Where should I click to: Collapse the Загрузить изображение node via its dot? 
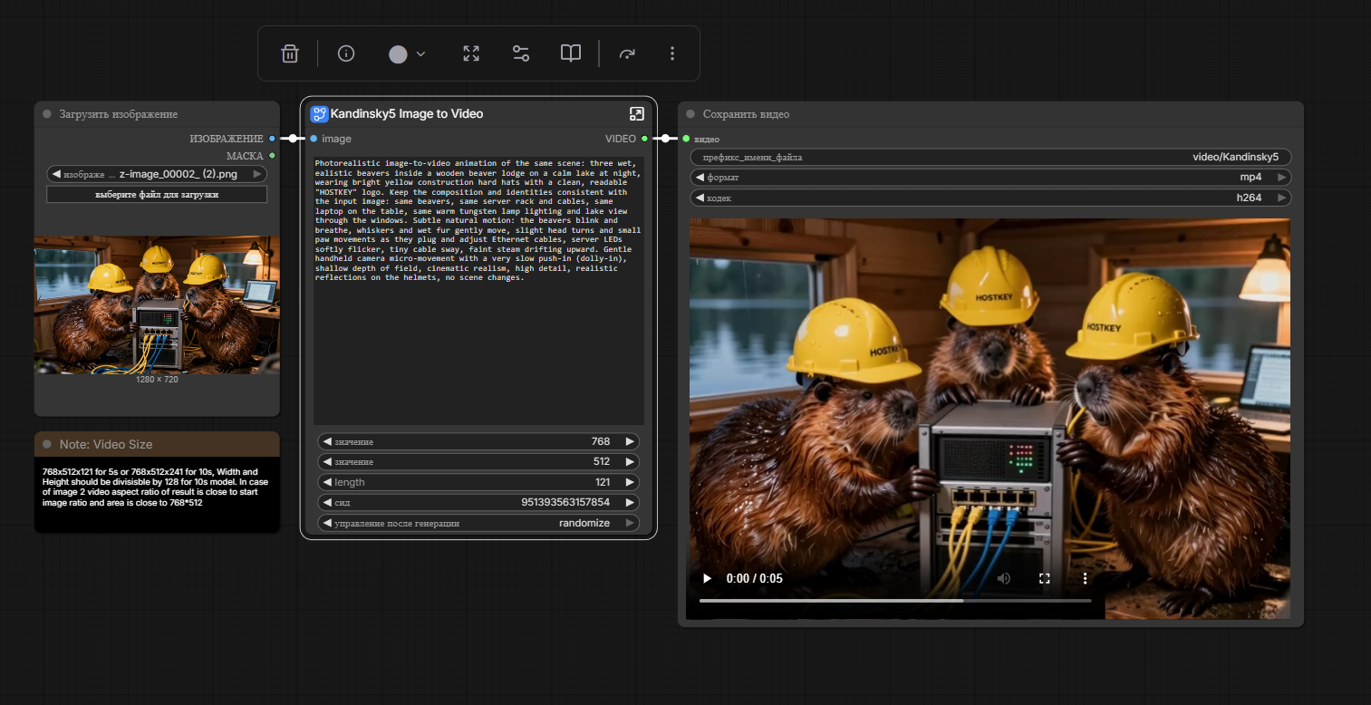[x=47, y=114]
